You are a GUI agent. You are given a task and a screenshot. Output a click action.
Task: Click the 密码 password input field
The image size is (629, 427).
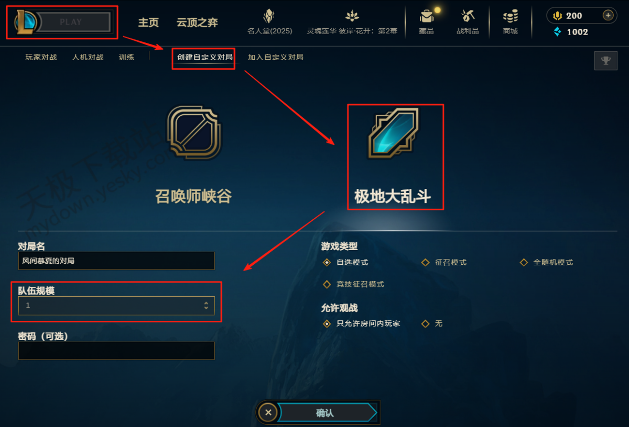coord(116,351)
